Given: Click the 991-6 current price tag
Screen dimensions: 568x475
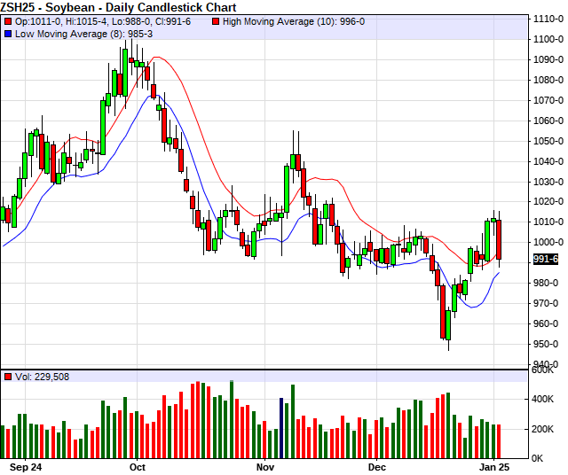Looking at the screenshot, I should pyautogui.click(x=545, y=259).
